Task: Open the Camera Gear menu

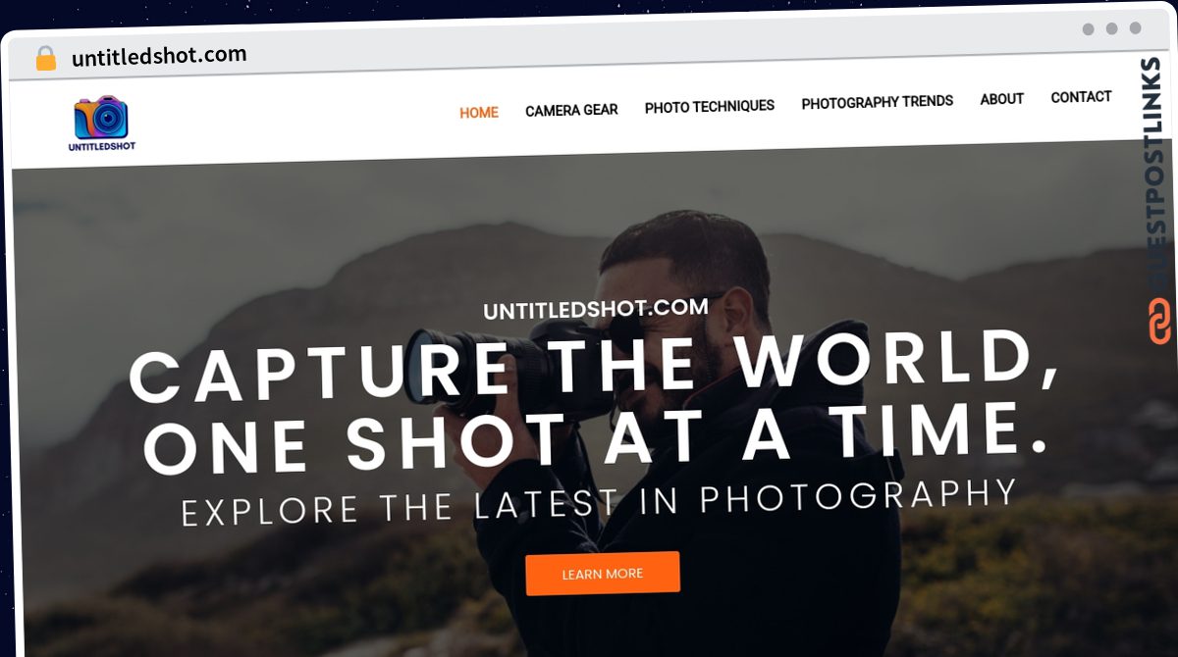Action: coord(571,110)
